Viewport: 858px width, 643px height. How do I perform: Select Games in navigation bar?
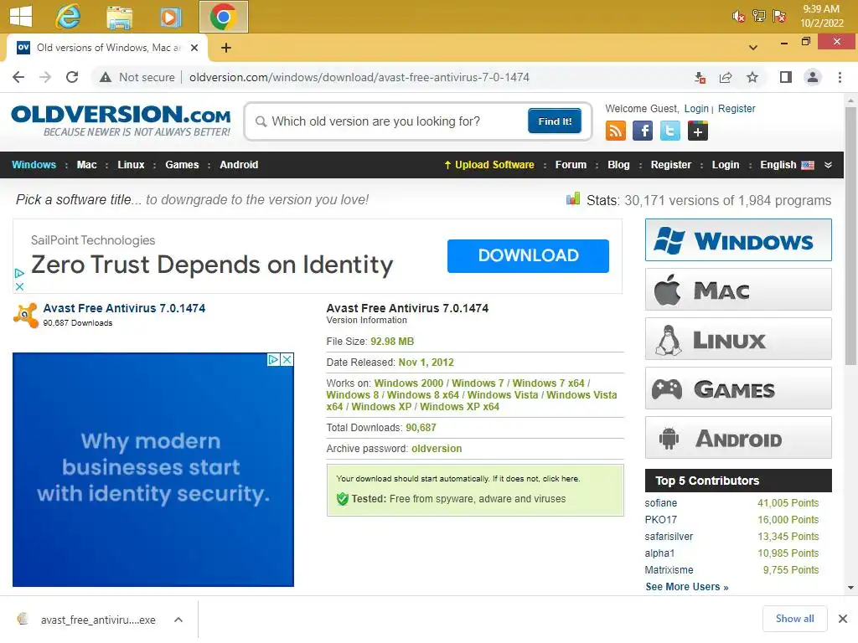[x=182, y=165]
